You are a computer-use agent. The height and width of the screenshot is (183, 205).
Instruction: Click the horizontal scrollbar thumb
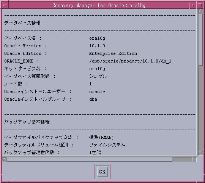click(x=90, y=159)
